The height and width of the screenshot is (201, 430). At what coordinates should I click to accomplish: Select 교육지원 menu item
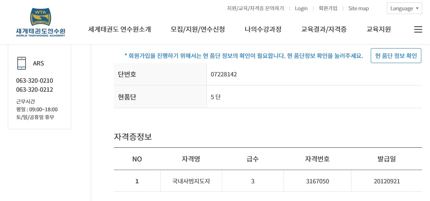coord(379,29)
